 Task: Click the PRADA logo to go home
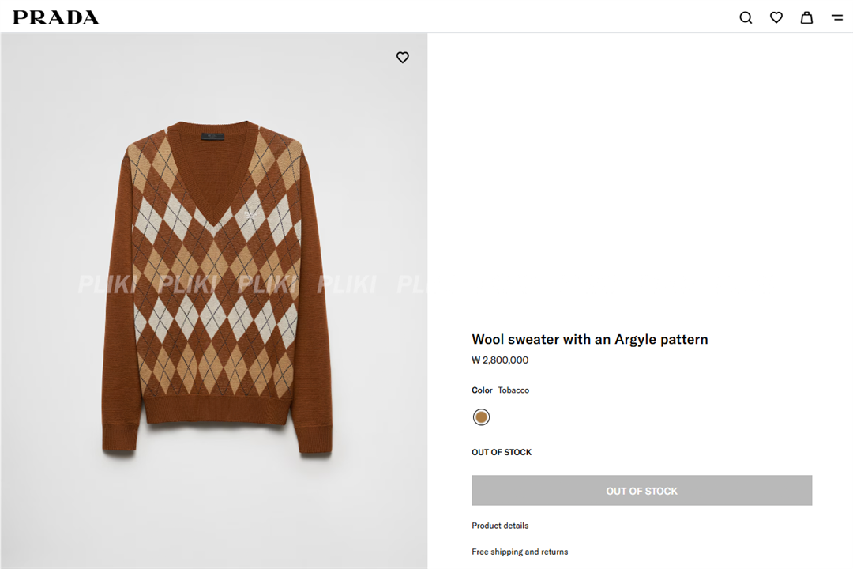point(56,17)
